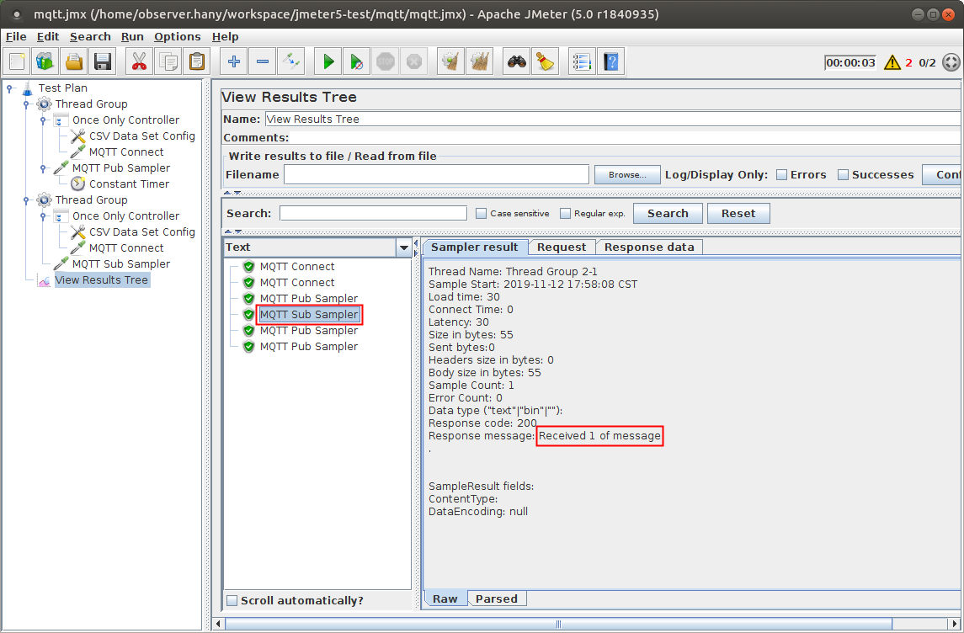Enable Scroll automatically checkbox
Image resolution: width=964 pixels, height=633 pixels.
click(232, 600)
